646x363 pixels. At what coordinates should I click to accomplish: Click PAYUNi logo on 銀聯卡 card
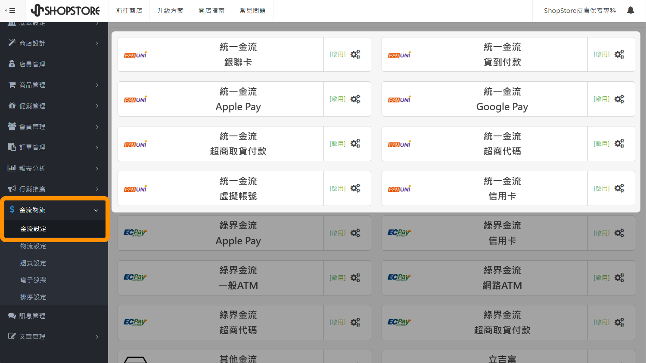[x=135, y=55]
